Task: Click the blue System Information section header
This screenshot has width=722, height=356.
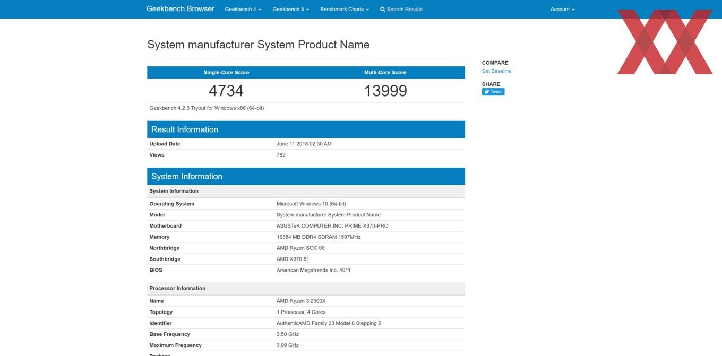Action: click(x=306, y=176)
